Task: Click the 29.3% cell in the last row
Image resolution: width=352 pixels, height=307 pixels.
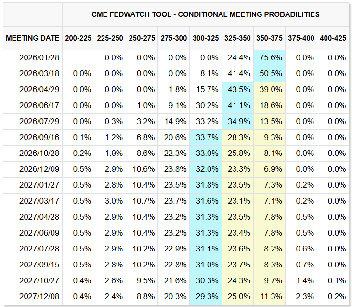Action: click(x=206, y=297)
